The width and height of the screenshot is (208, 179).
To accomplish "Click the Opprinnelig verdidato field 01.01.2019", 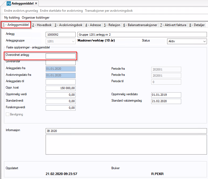I will point(166,95).
